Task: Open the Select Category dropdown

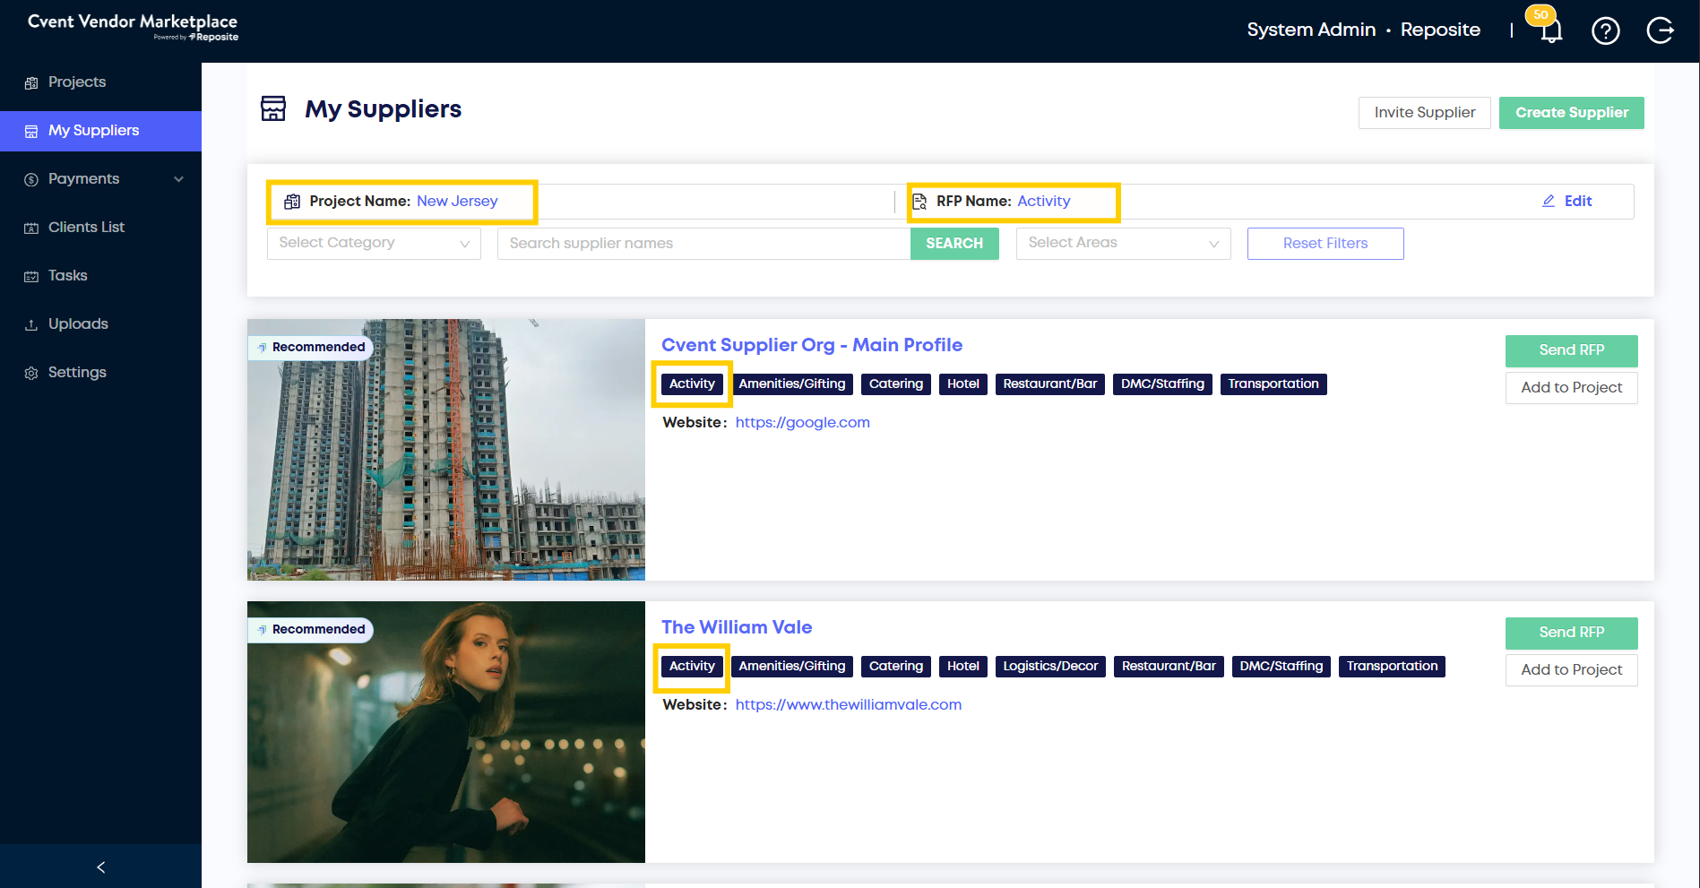Action: click(x=374, y=243)
